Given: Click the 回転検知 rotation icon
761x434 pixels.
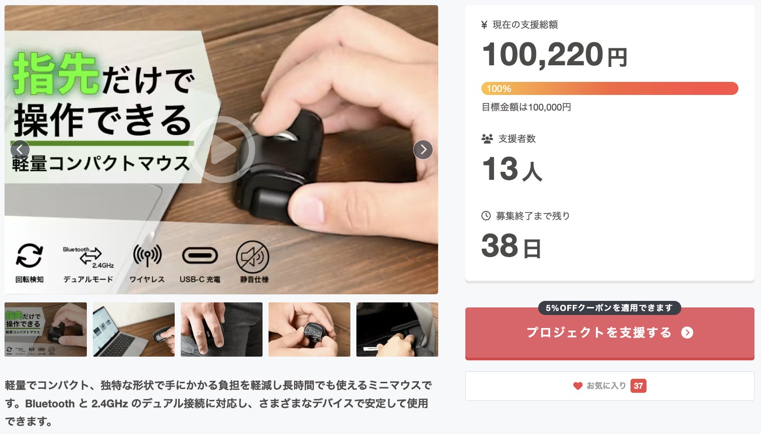Looking at the screenshot, I should (30, 256).
